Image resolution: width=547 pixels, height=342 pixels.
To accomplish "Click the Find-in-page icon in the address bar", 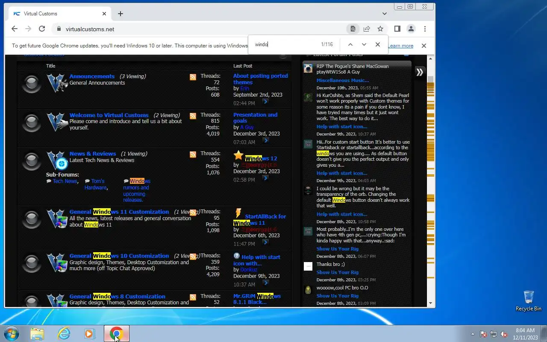I will coord(353,29).
